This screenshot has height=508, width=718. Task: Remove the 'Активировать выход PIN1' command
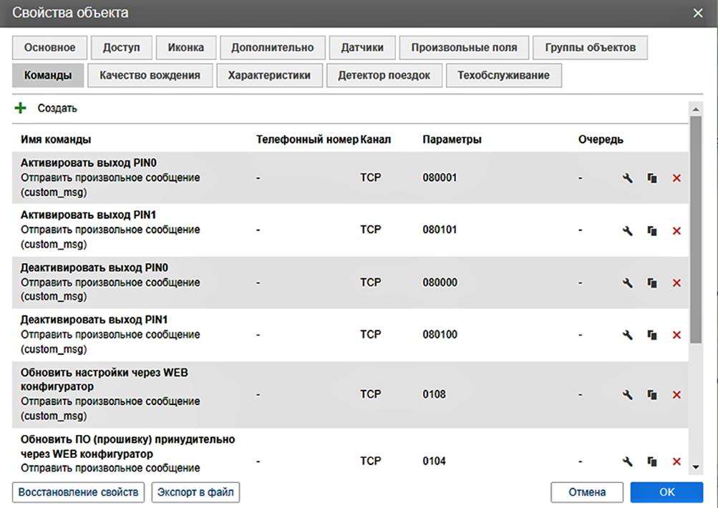click(676, 230)
